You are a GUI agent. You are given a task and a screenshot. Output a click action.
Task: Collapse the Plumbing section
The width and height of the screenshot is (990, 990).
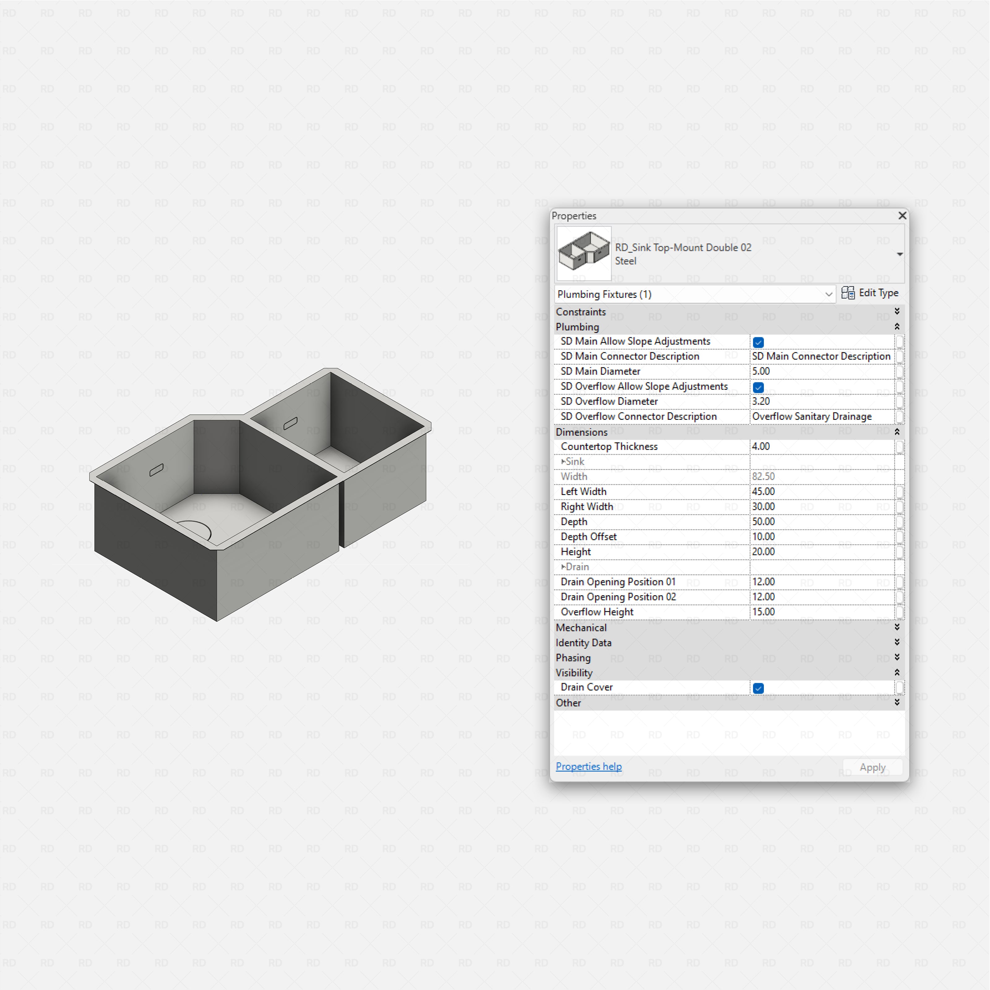tap(897, 327)
